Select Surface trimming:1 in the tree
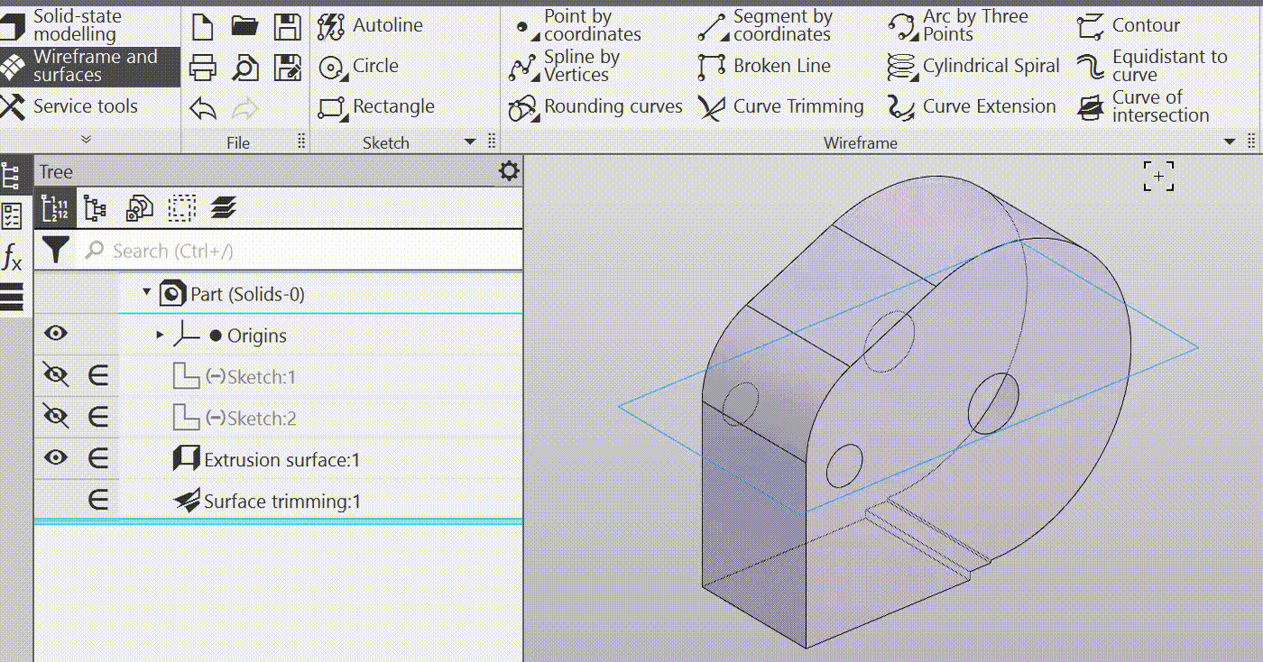 click(x=281, y=501)
